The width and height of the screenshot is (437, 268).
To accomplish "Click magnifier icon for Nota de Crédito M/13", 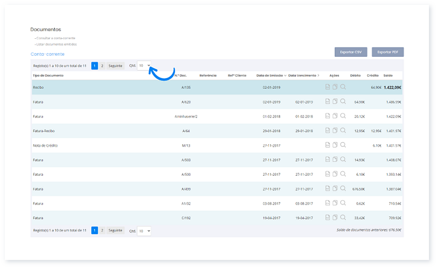I will [343, 145].
